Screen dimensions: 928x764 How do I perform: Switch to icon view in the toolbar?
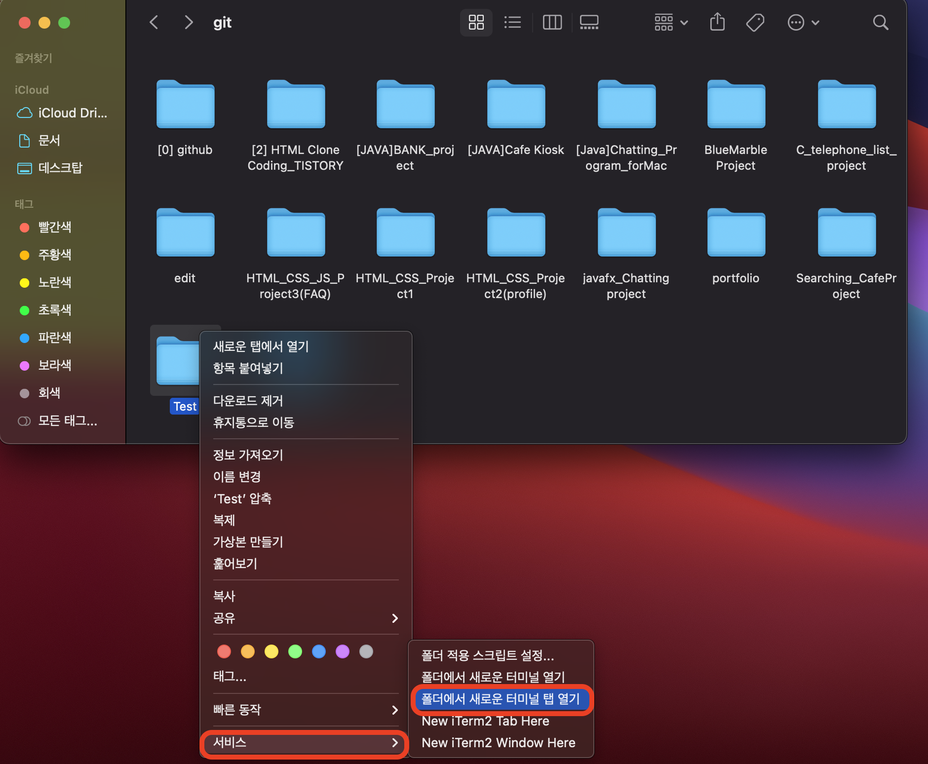point(476,23)
